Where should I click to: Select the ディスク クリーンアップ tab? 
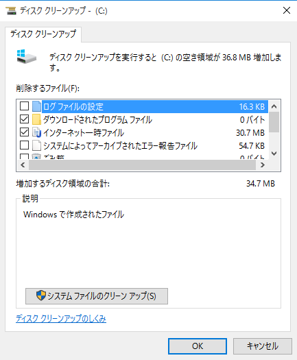(x=43, y=34)
